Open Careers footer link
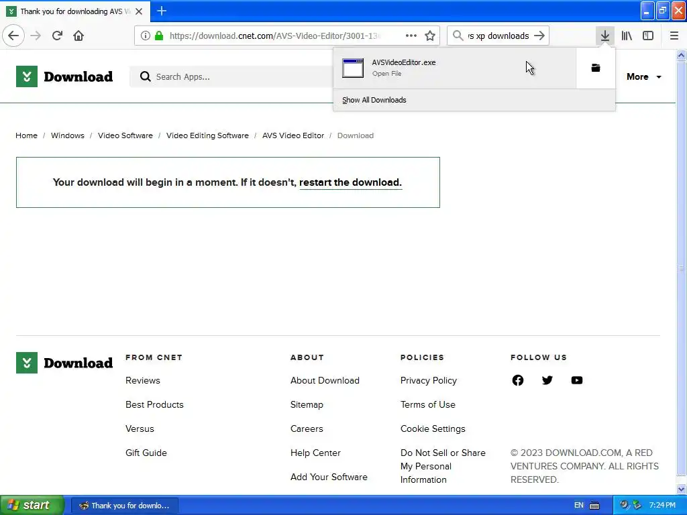 pos(307,428)
